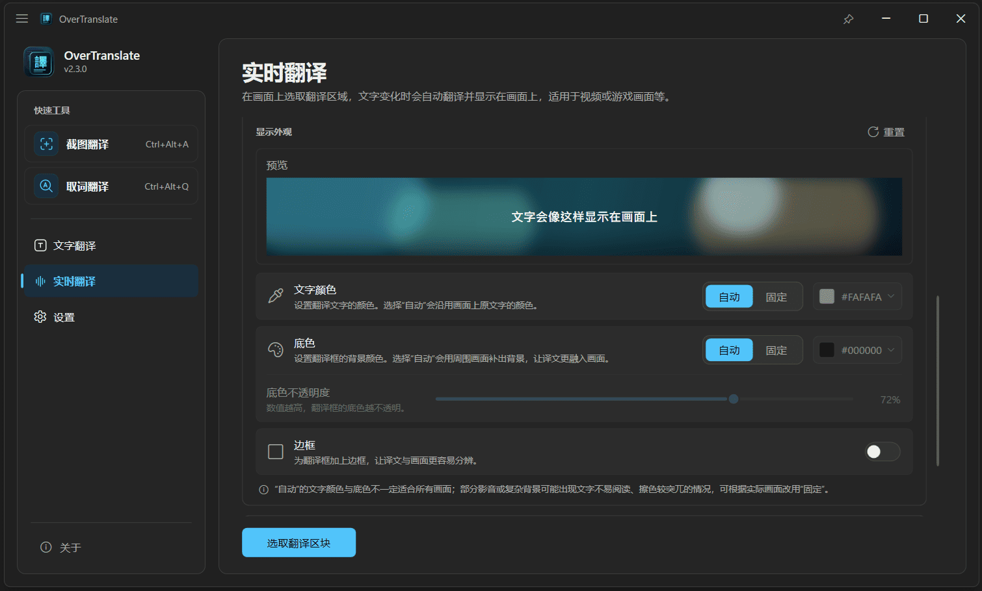The width and height of the screenshot is (982, 591).
Task: Click the 重置 circular arrow icon
Action: [x=873, y=132]
